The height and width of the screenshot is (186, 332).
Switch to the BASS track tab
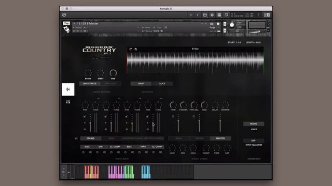pyautogui.click(x=112, y=138)
